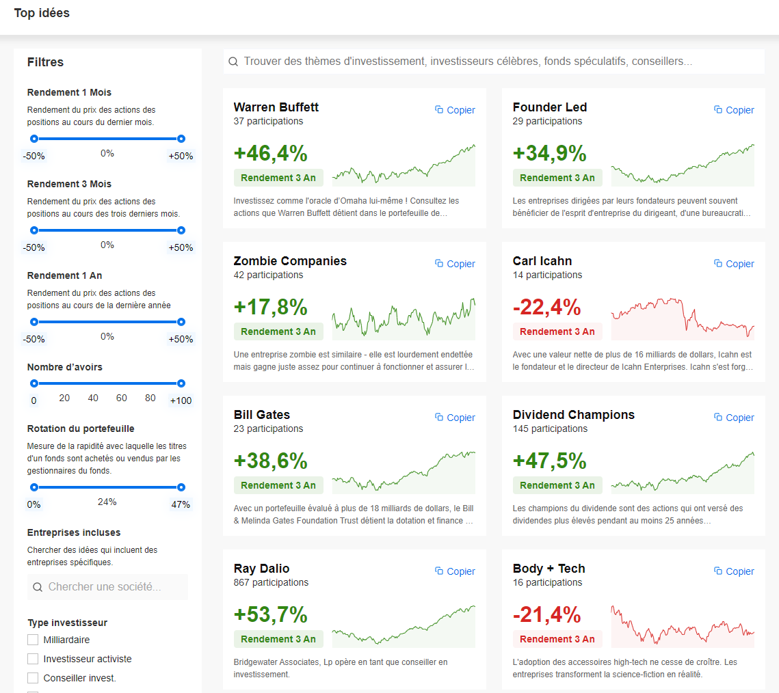Click the copy icon on the Warren Buffett card
Screen dimensions: 779x693
[439, 110]
